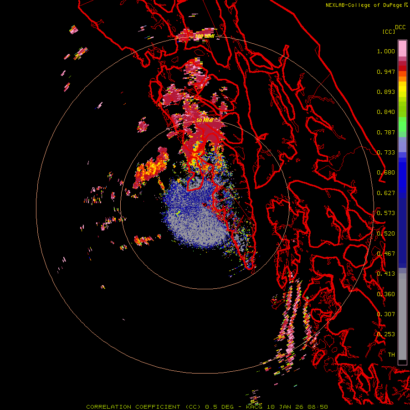
Task: Click the 100 NMI range ring label
Action: click(205, 36)
